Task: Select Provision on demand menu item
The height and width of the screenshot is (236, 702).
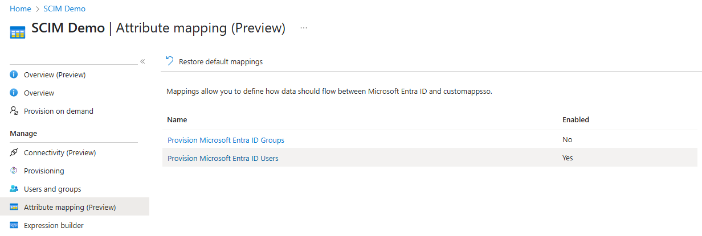Action: tap(59, 111)
